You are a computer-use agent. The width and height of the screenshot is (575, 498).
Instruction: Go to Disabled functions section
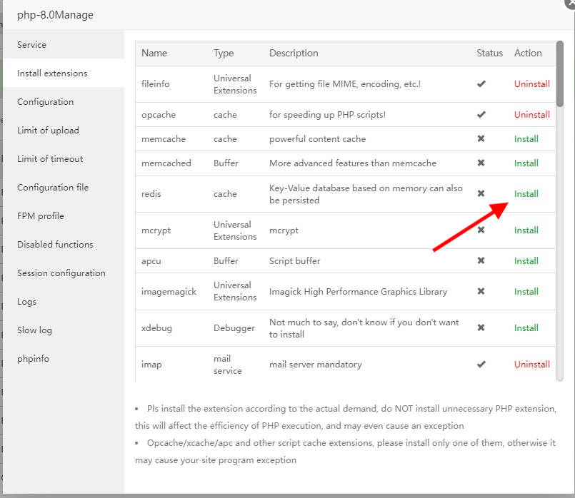tap(55, 245)
